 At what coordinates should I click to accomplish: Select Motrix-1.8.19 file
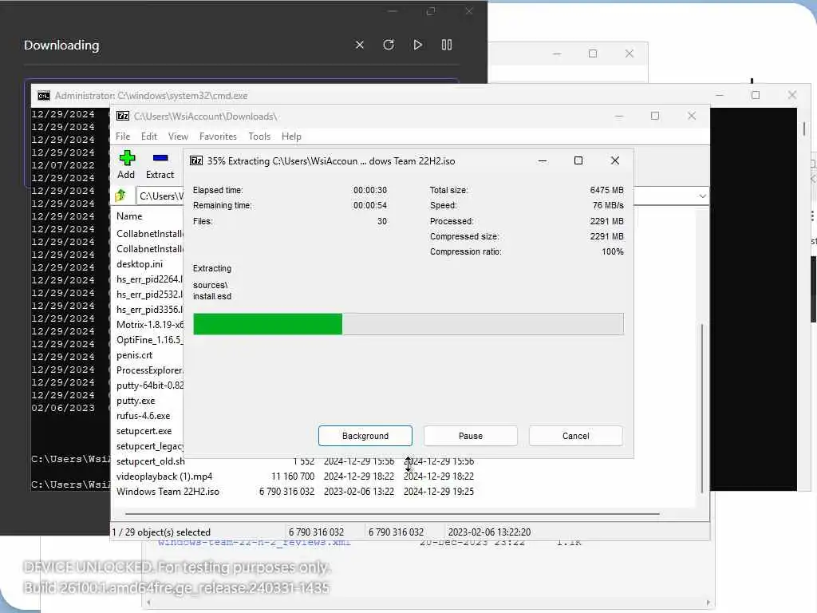coord(149,325)
